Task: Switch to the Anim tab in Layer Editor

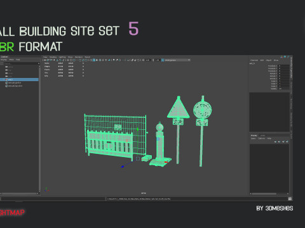Action: [x=262, y=136]
